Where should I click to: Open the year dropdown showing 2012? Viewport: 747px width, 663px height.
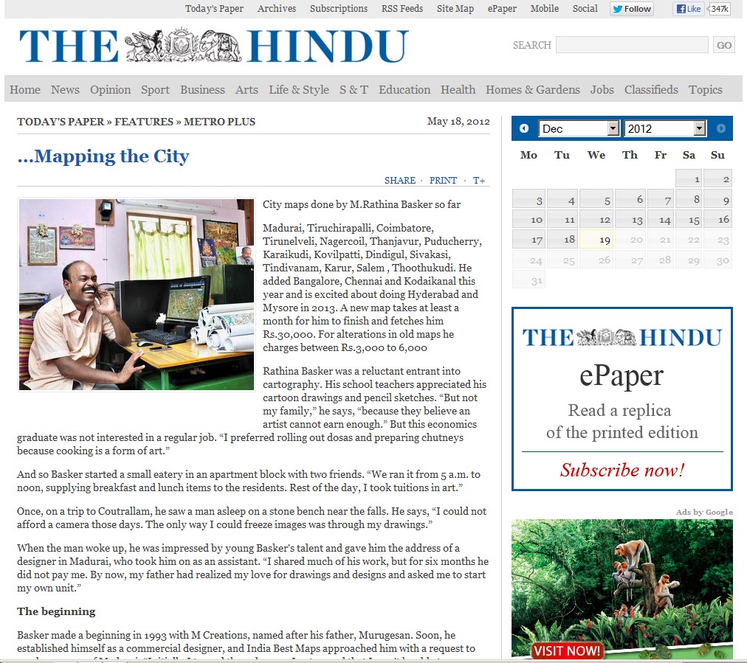(x=665, y=128)
